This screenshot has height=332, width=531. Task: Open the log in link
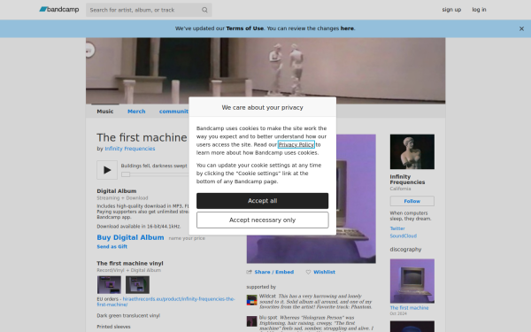coord(479,10)
